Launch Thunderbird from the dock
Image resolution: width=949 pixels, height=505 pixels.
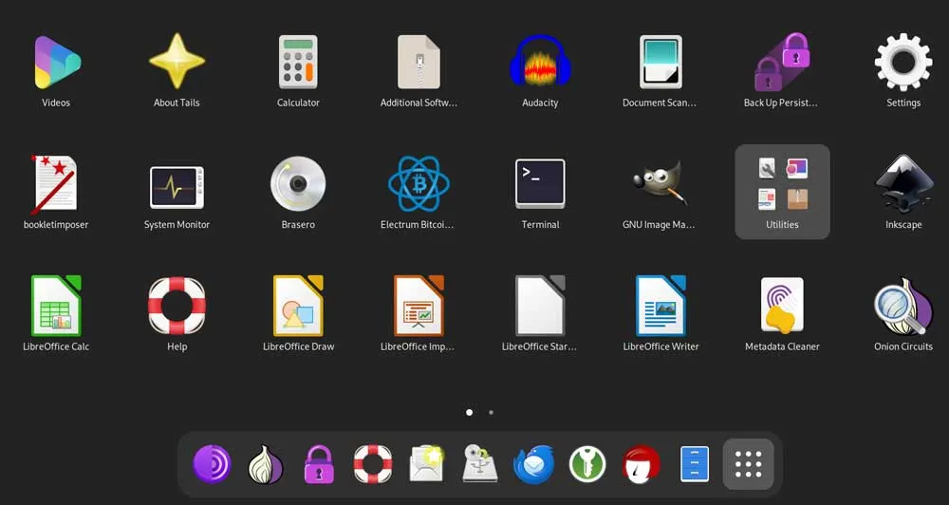click(533, 464)
